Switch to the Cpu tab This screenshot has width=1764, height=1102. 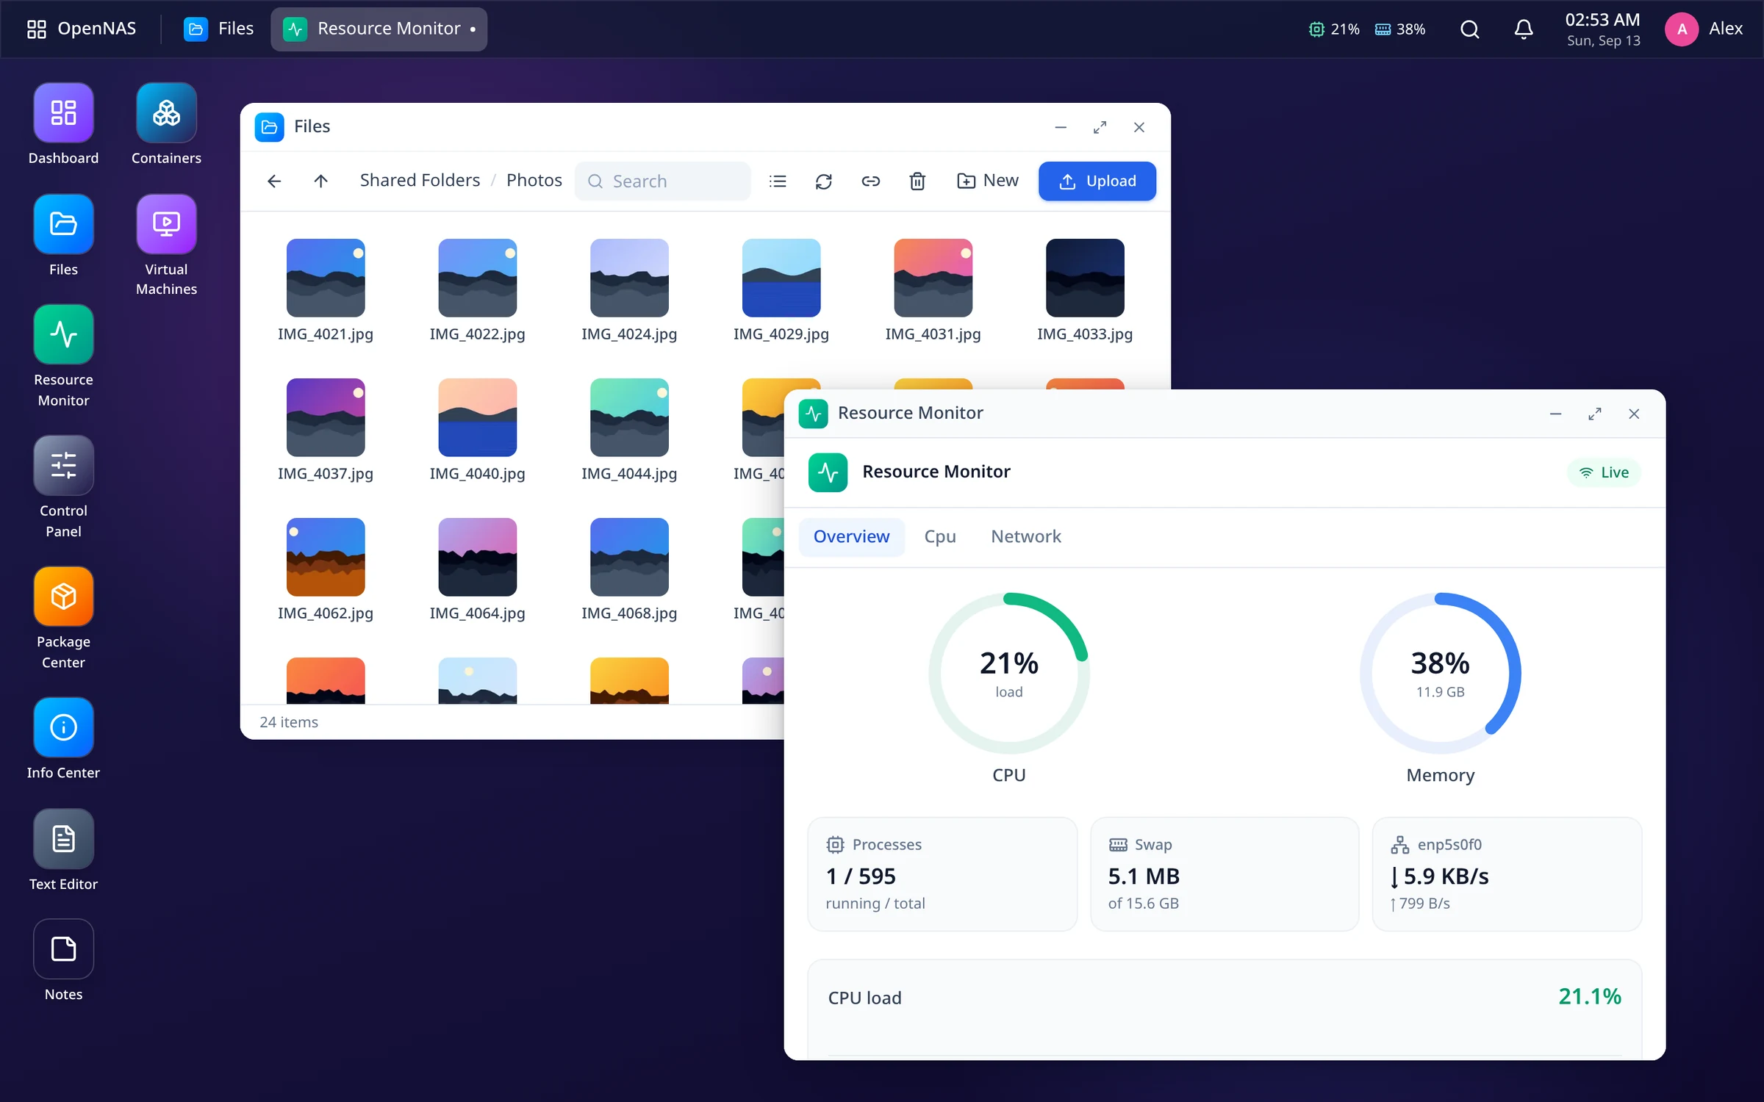click(940, 536)
